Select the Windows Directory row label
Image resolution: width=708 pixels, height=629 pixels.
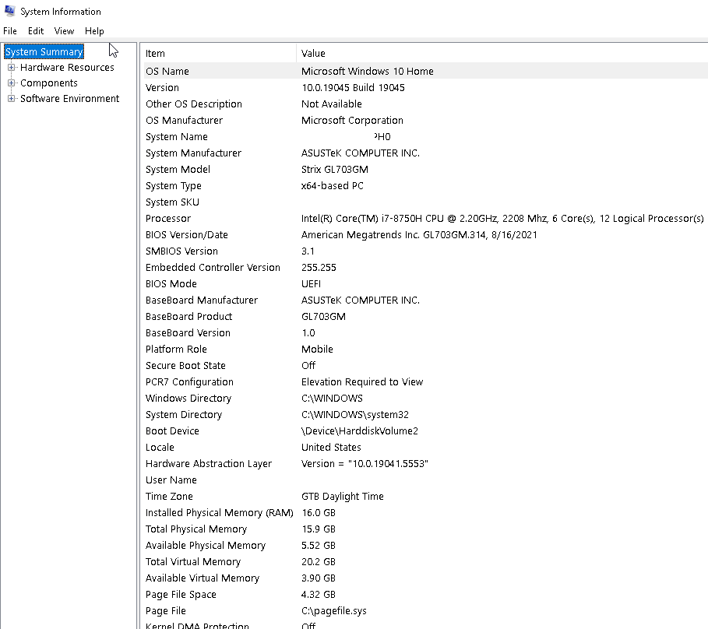pyautogui.click(x=188, y=399)
